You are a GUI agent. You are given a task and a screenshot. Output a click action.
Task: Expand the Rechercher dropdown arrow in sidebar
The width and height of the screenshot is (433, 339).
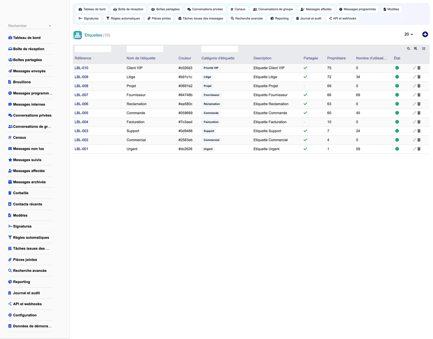[50, 26]
